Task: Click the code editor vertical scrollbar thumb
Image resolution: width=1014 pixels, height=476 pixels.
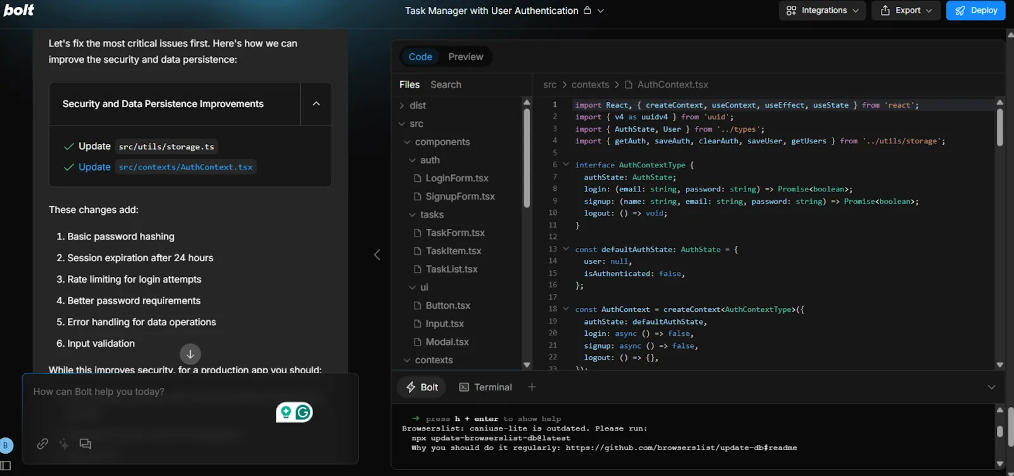Action: click(x=1000, y=127)
